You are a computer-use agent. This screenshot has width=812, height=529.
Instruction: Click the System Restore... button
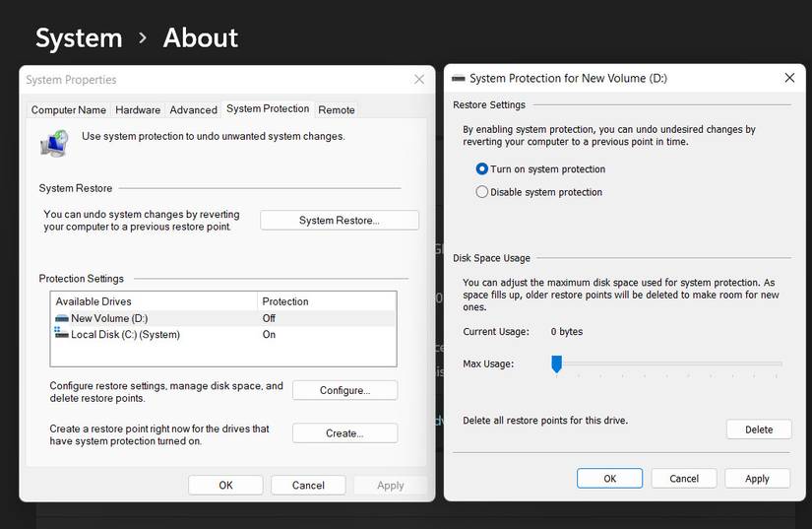pyautogui.click(x=339, y=221)
